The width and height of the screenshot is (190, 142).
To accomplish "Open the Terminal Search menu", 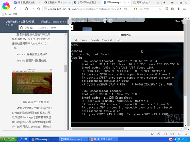I will pos(95,40).
